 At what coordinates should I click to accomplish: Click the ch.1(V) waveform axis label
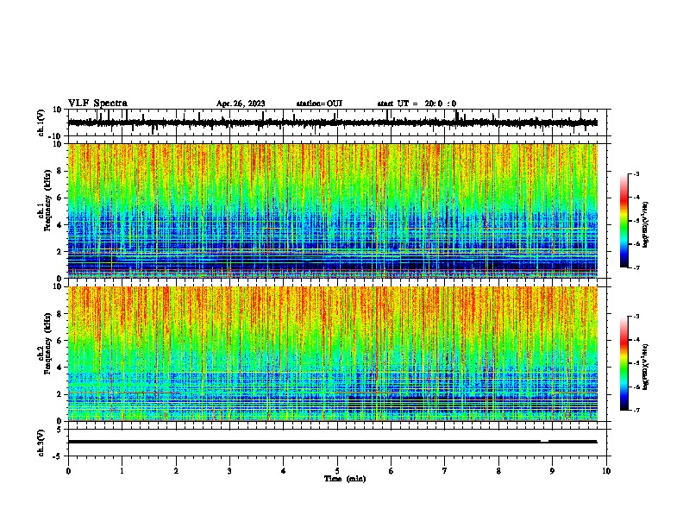point(41,123)
